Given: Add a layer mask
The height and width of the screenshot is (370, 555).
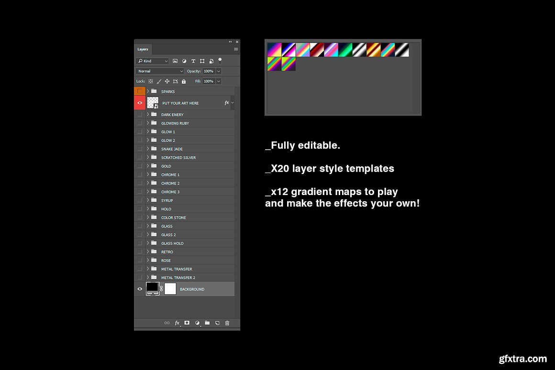Looking at the screenshot, I should (187, 323).
